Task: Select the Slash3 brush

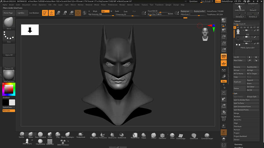Action: (154, 136)
